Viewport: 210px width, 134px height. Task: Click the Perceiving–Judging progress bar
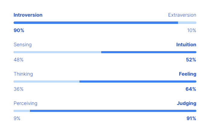[105, 111]
